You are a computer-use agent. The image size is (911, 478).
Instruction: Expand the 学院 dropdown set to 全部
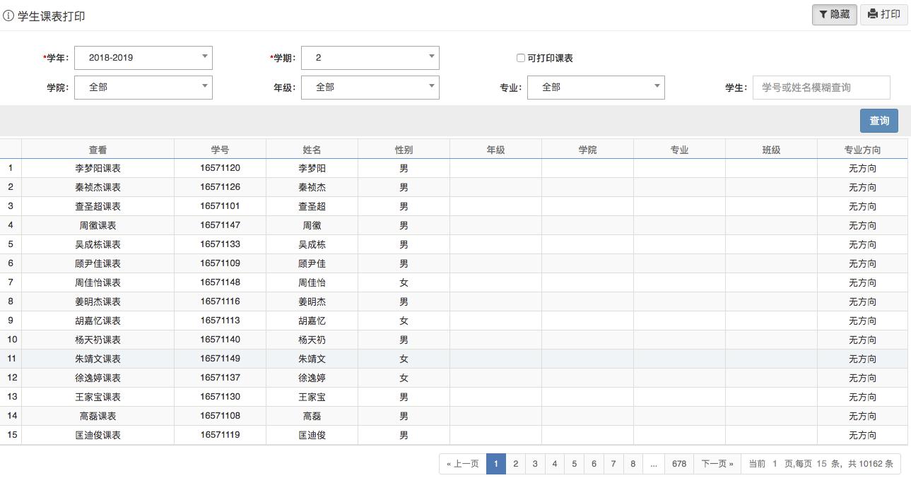[x=143, y=87]
